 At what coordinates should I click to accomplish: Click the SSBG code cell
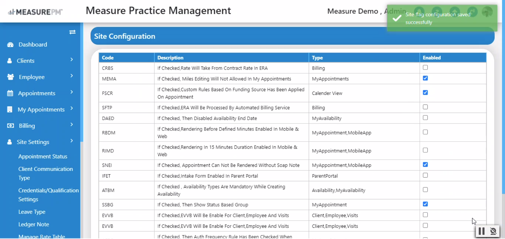pyautogui.click(x=127, y=205)
